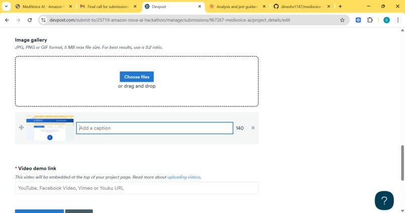The image size is (405, 213).
Task: Click the move handle for uploaded image
Action: click(21, 127)
